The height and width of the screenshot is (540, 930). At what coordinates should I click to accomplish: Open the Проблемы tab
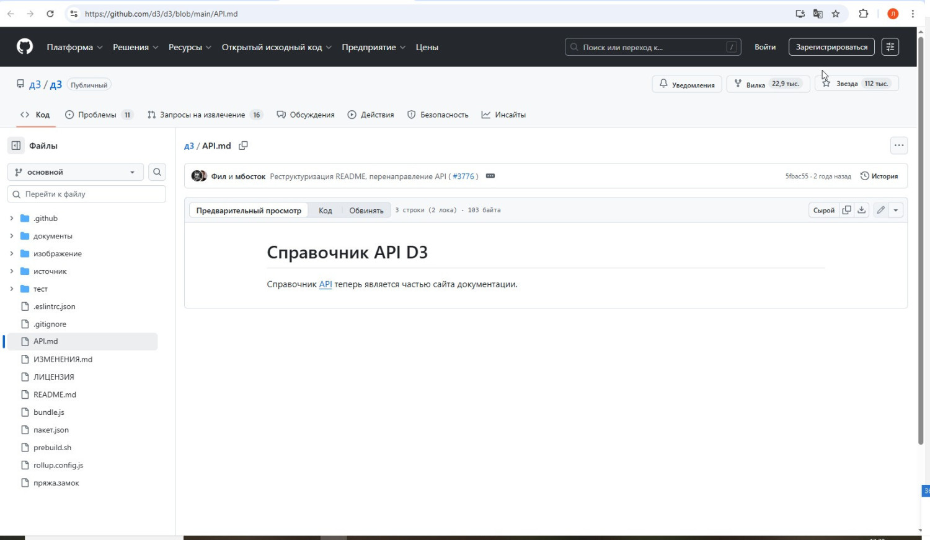[x=98, y=115]
